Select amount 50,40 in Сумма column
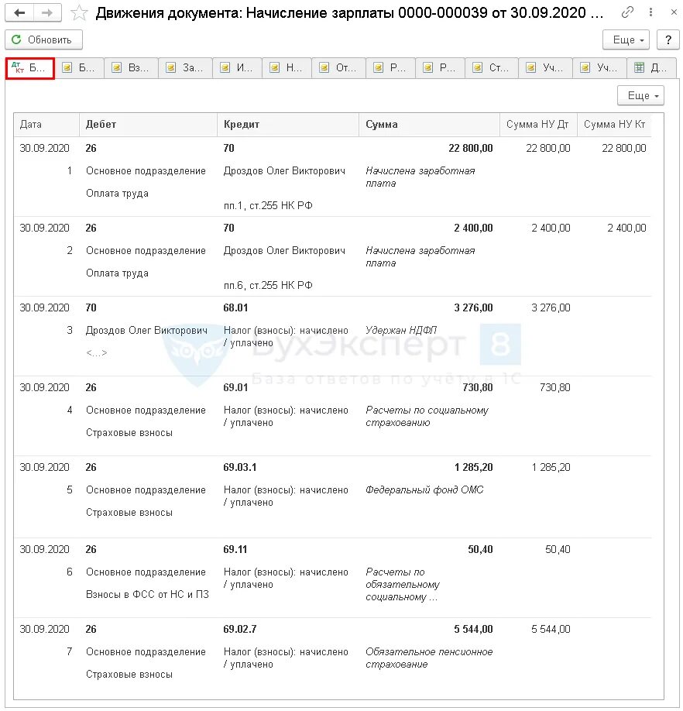 [480, 550]
